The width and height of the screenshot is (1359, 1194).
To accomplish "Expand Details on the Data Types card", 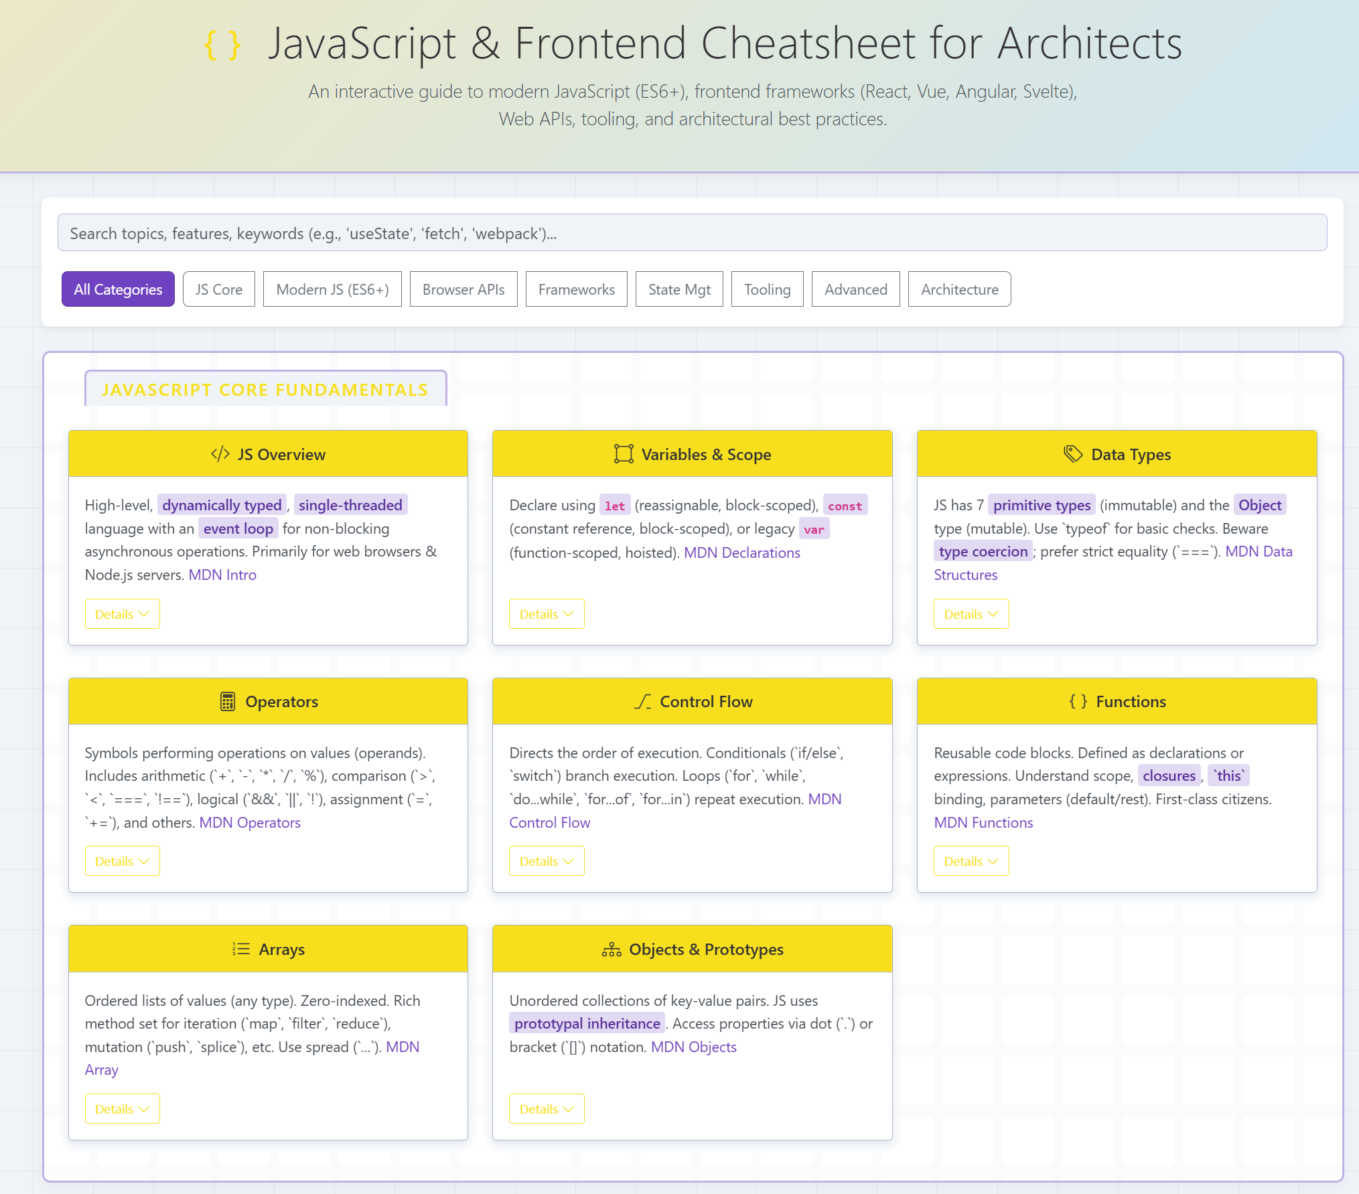I will 971,614.
